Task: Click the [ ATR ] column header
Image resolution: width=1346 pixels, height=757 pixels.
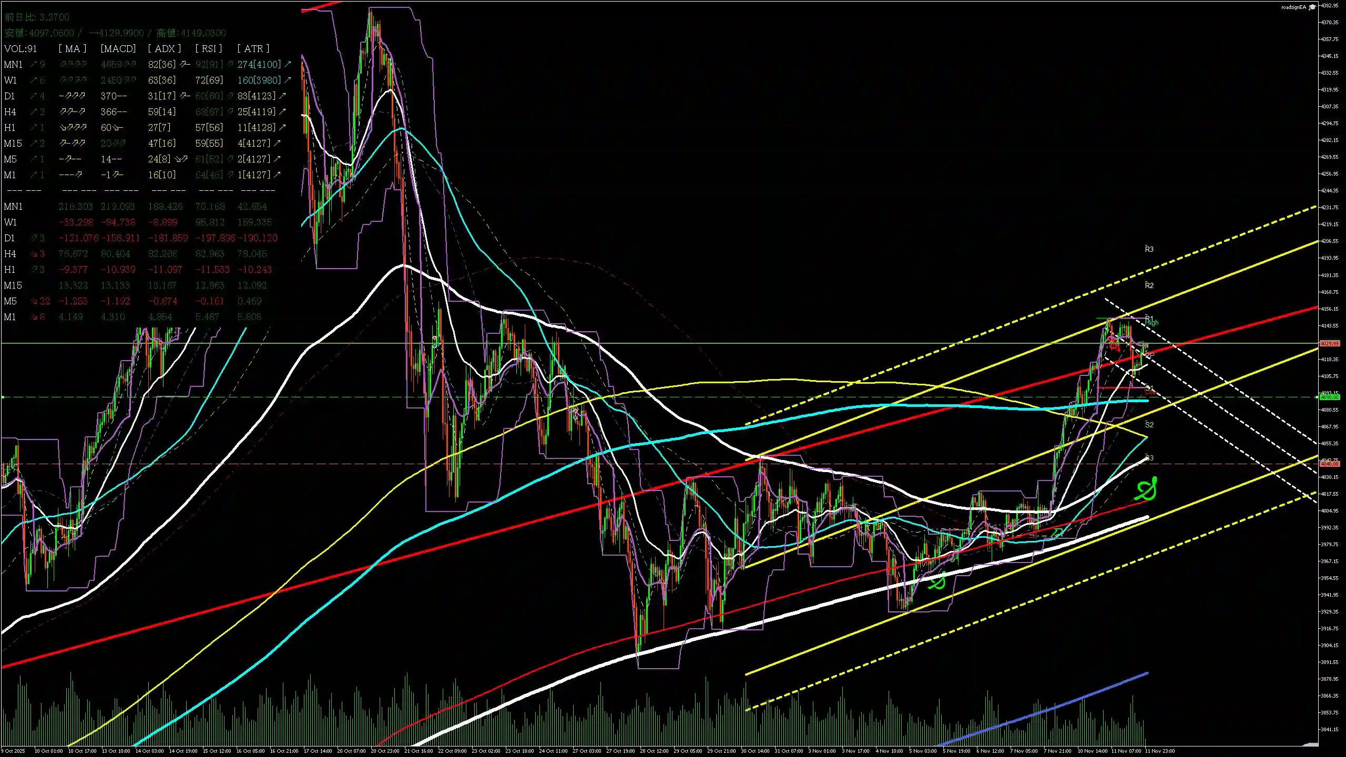Action: [253, 48]
